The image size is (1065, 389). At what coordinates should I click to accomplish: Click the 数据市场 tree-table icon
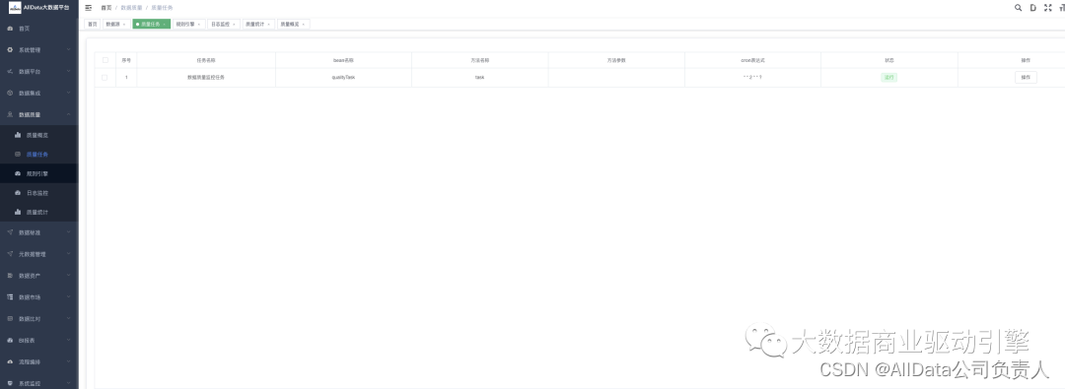point(10,297)
